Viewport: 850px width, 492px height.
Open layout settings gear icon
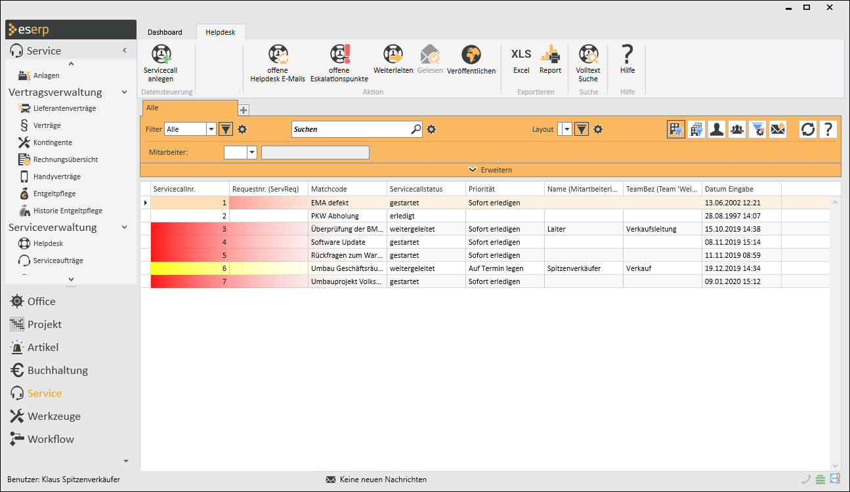[x=598, y=129]
